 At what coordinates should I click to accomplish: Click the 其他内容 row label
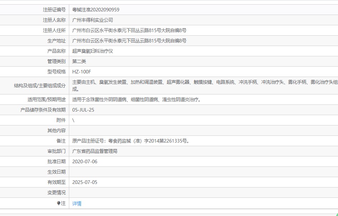click(56, 130)
